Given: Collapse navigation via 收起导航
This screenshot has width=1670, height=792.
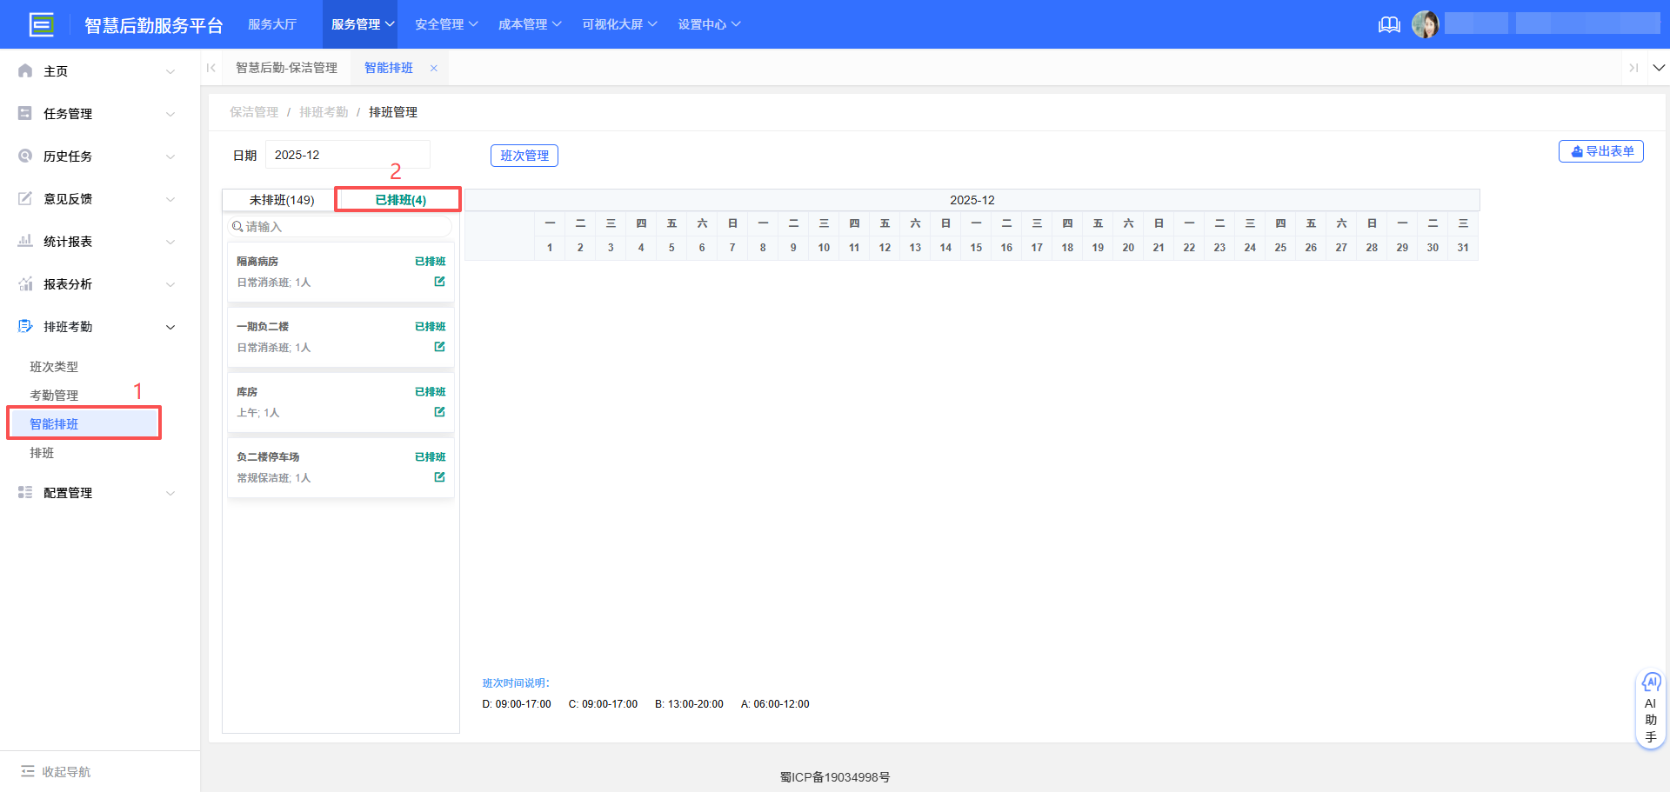Looking at the screenshot, I should (x=55, y=771).
